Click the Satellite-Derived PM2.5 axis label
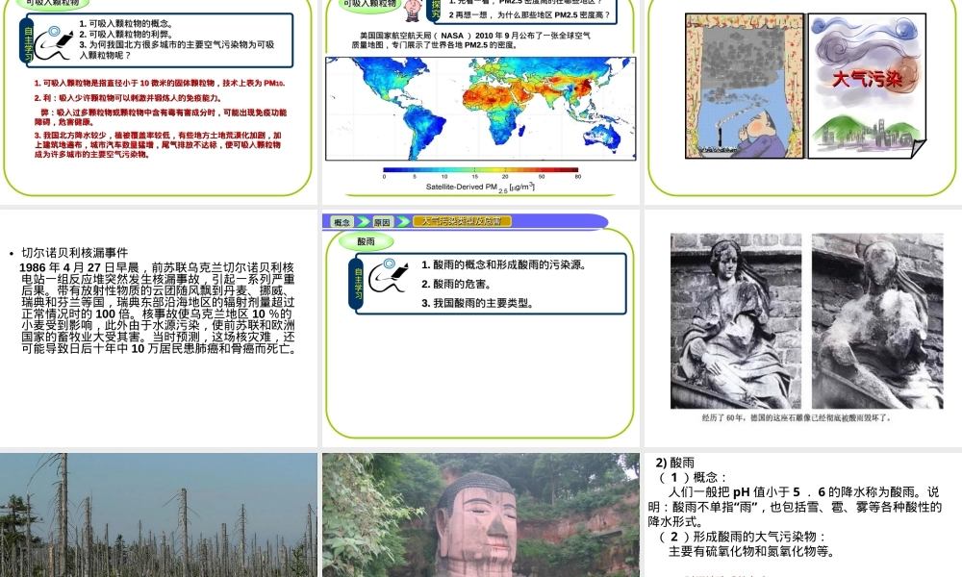 [480, 187]
